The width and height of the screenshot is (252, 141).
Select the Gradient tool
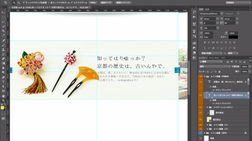pyautogui.click(x=3, y=63)
